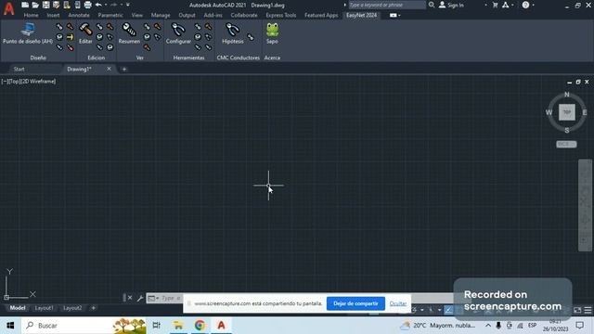Click the Sign In button

pyautogui.click(x=451, y=5)
